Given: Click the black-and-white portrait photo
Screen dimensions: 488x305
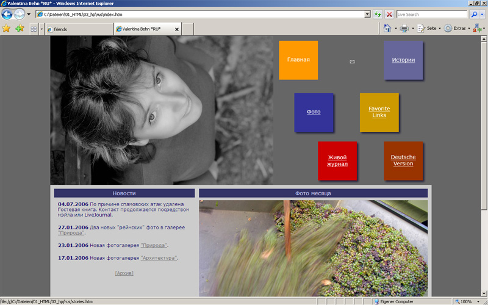Looking at the screenshot, I should 162,110.
